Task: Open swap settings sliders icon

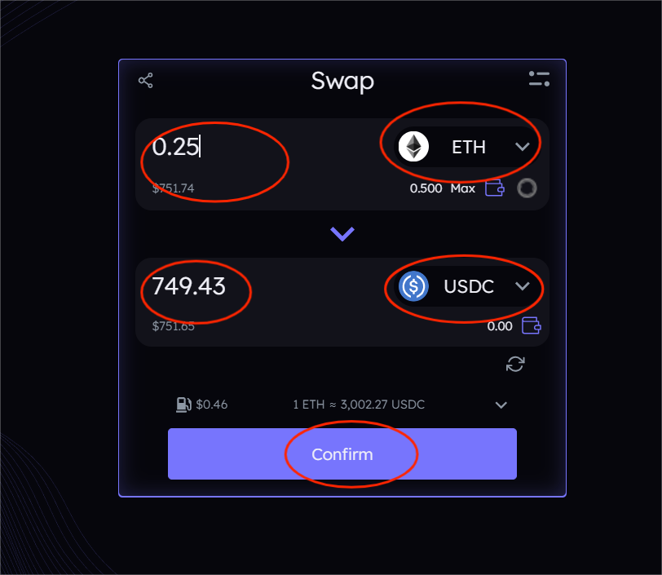Action: (x=539, y=79)
